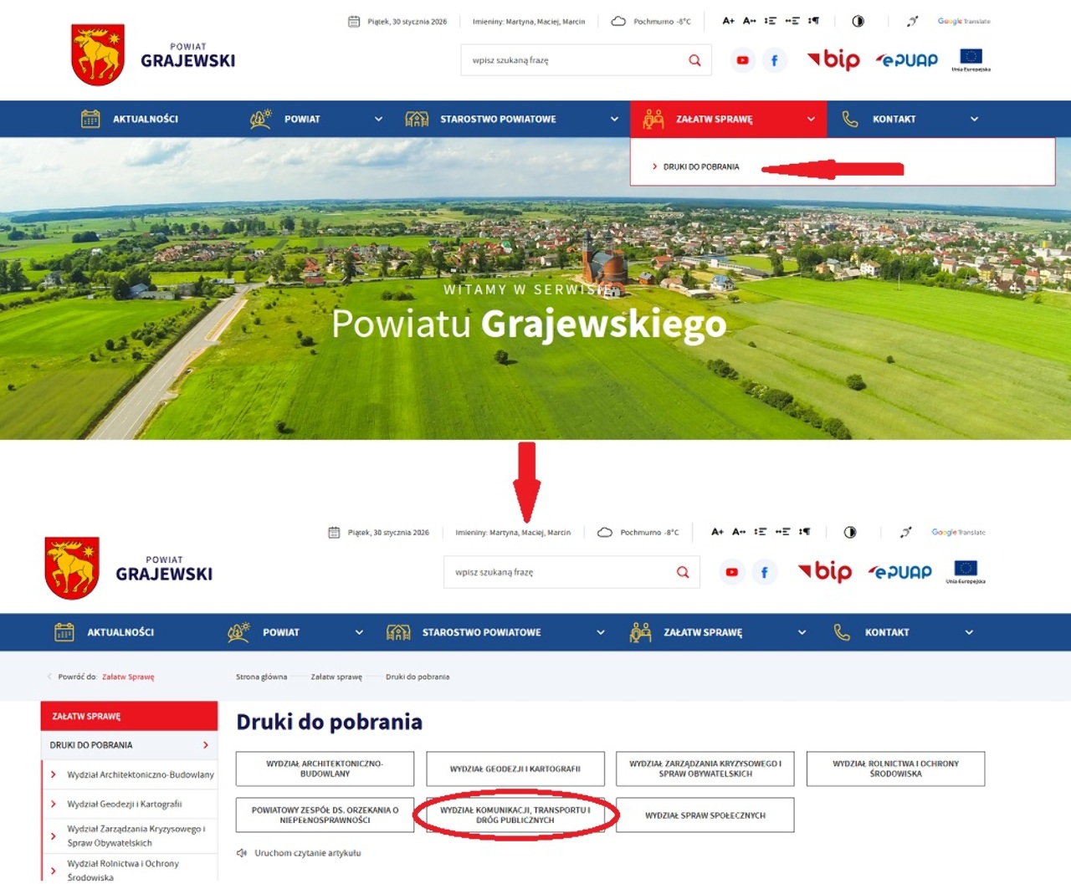Click Powiat Grajewski crest logo beside Druki breadcrumbs
This screenshot has width=1071, height=884.
tap(72, 569)
